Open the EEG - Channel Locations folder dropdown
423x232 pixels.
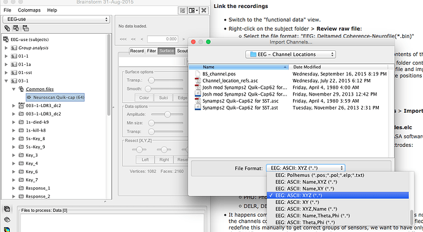(x=291, y=54)
